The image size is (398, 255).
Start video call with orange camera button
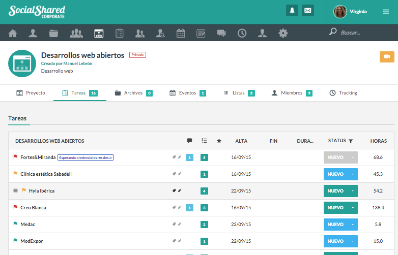(387, 56)
